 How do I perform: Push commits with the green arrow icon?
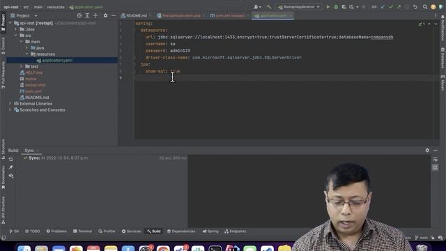tap(399, 7)
